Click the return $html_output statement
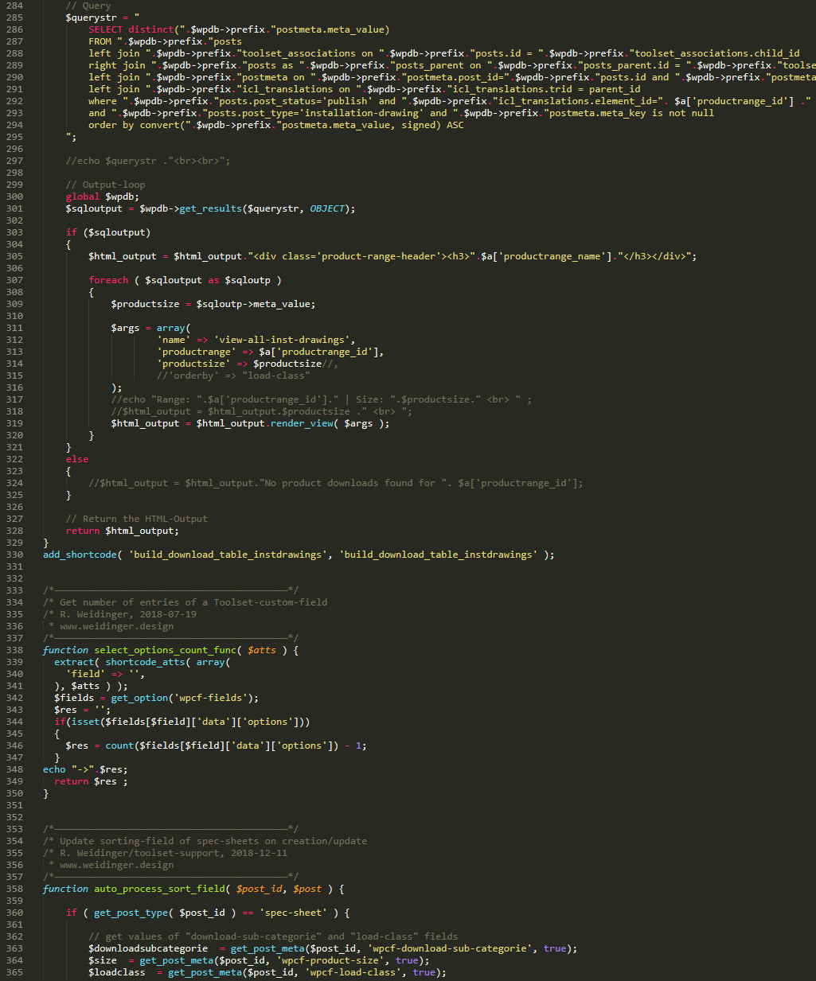Screen dimensions: 816x981 tap(122, 531)
